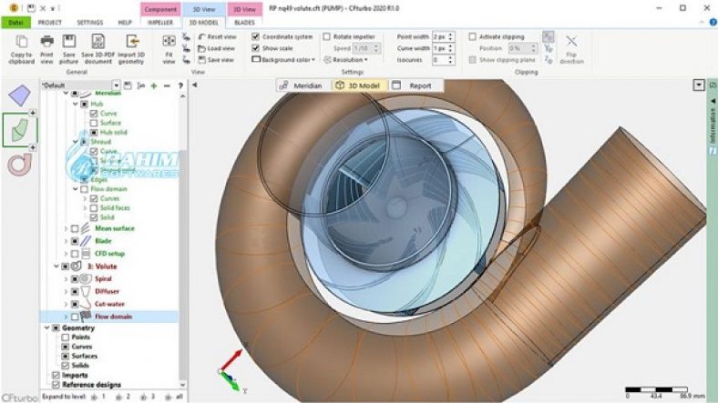Click Flip direction icon
Image resolution: width=718 pixels, height=403 pixels.
(571, 42)
